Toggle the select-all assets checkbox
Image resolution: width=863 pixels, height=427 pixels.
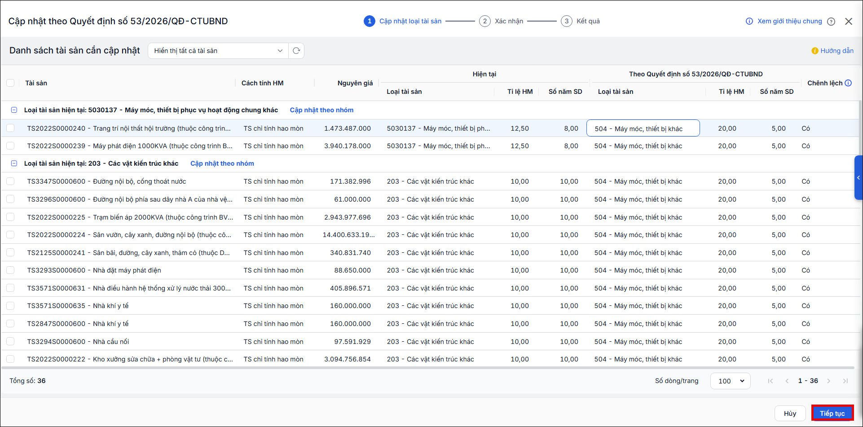[10, 83]
